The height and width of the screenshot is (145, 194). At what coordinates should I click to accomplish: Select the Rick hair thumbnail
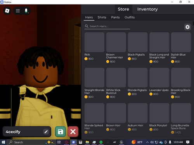[94, 42]
